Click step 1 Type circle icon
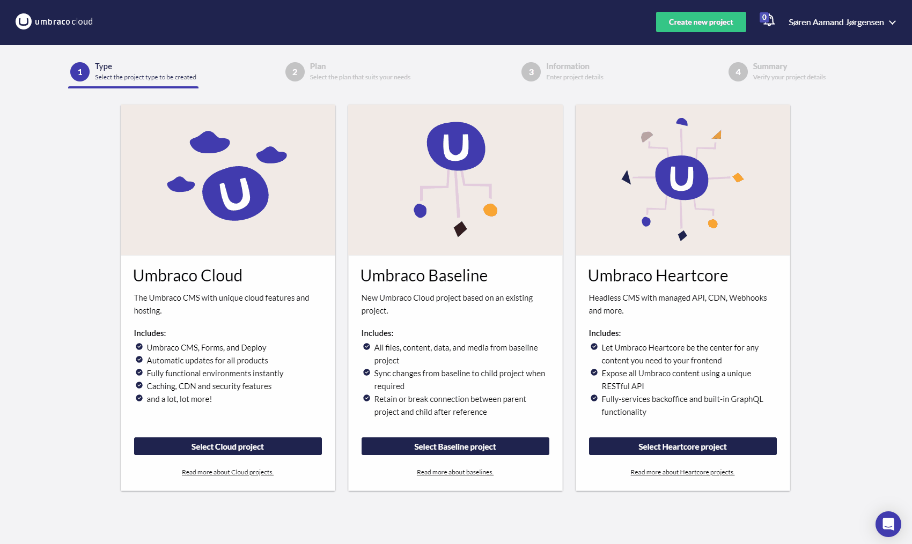This screenshot has height=544, width=912. 80,72
